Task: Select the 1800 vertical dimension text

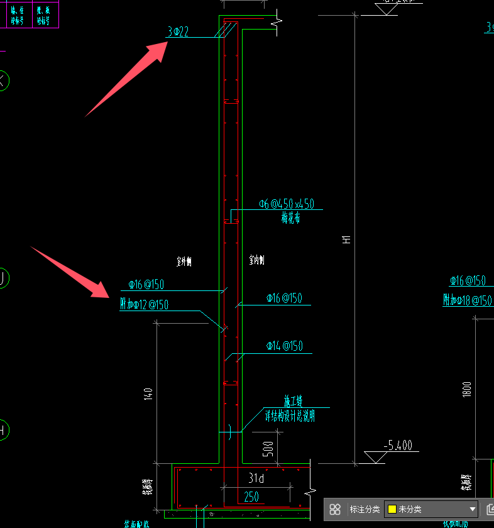Action: 467,389
